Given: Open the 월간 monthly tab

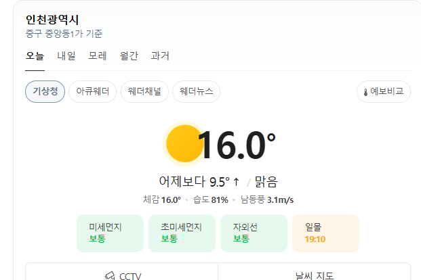Looking at the screenshot, I should (x=129, y=56).
